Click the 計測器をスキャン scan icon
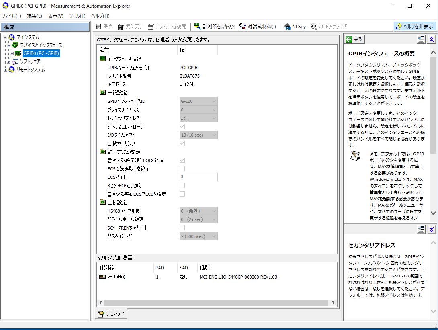Image resolution: width=438 pixels, height=330 pixels. point(197,26)
